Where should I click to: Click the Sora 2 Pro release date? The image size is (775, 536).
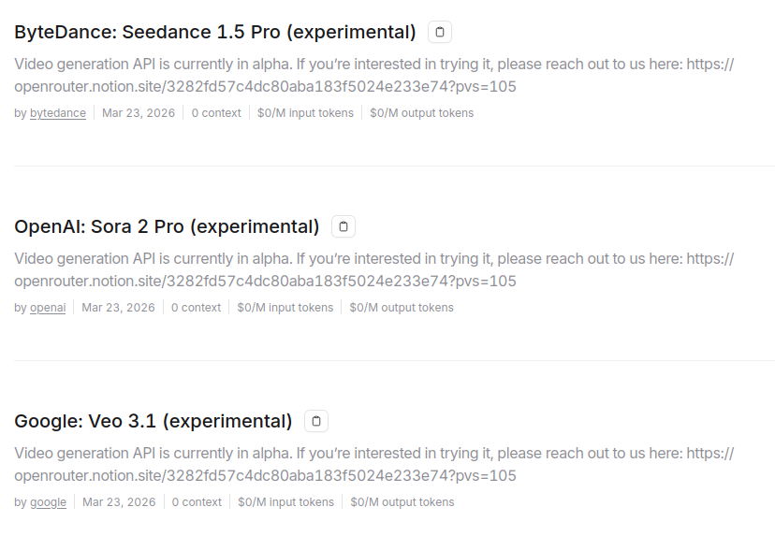118,308
